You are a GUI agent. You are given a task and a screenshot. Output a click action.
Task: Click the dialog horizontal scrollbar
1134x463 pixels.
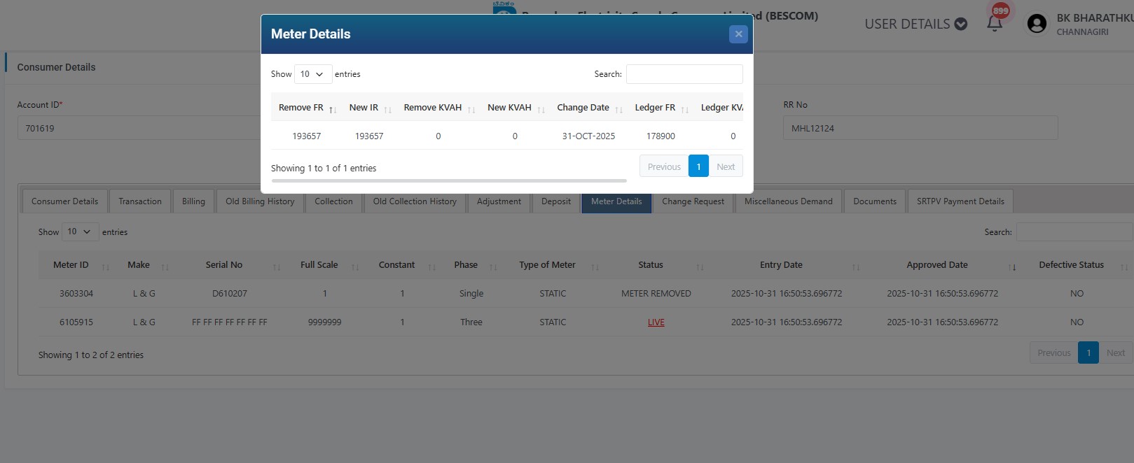[x=449, y=180]
